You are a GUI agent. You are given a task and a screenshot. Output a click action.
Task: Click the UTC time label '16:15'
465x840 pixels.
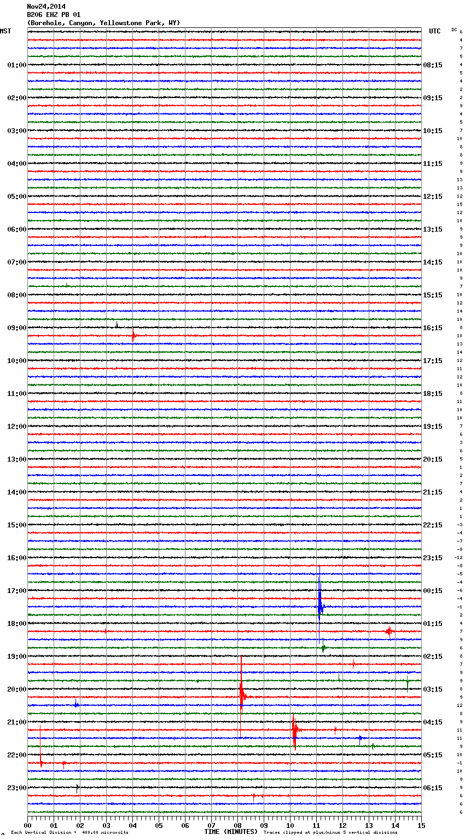coord(433,328)
